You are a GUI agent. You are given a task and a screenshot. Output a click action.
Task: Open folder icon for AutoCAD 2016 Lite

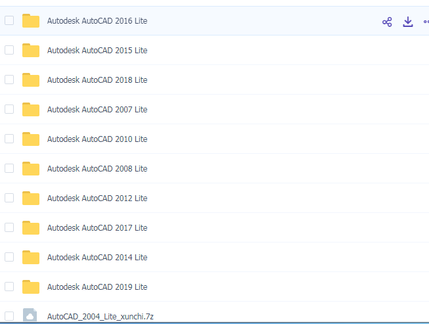[x=31, y=21]
